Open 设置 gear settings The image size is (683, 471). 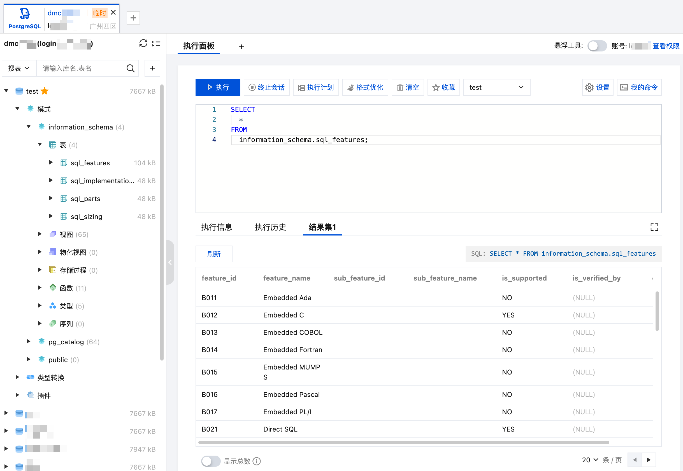click(x=597, y=87)
